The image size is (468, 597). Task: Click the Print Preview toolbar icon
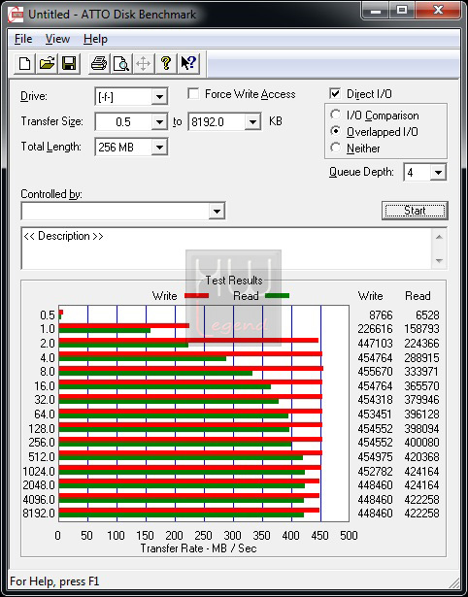[x=121, y=63]
